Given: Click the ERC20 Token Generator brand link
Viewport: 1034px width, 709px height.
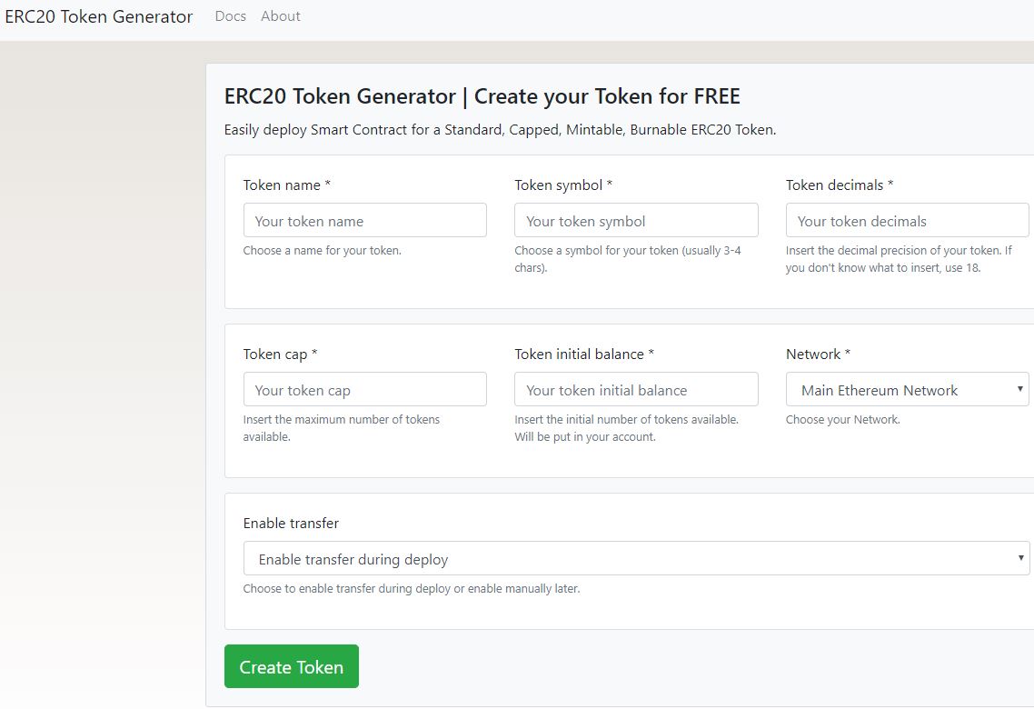Looking at the screenshot, I should point(98,17).
